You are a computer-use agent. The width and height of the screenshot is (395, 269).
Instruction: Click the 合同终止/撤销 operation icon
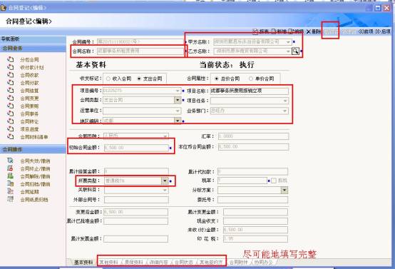[10, 168]
